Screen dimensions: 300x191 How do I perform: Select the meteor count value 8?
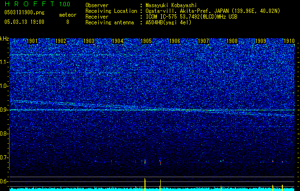pyautogui.click(x=68, y=22)
